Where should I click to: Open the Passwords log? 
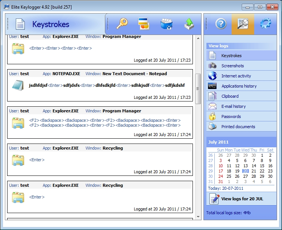click(231, 117)
